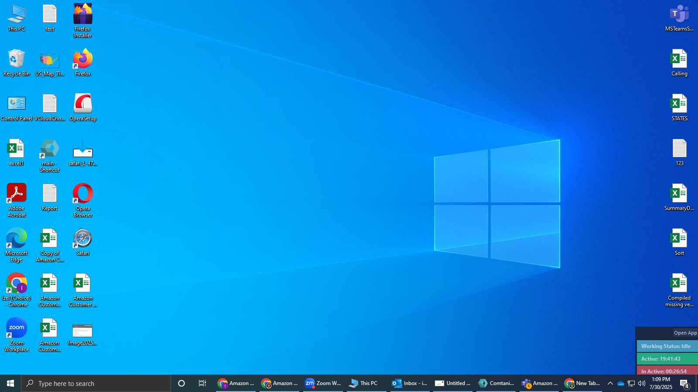This screenshot has height=392, width=698.
Task: Select the Sort Excel file
Action: 680,243
